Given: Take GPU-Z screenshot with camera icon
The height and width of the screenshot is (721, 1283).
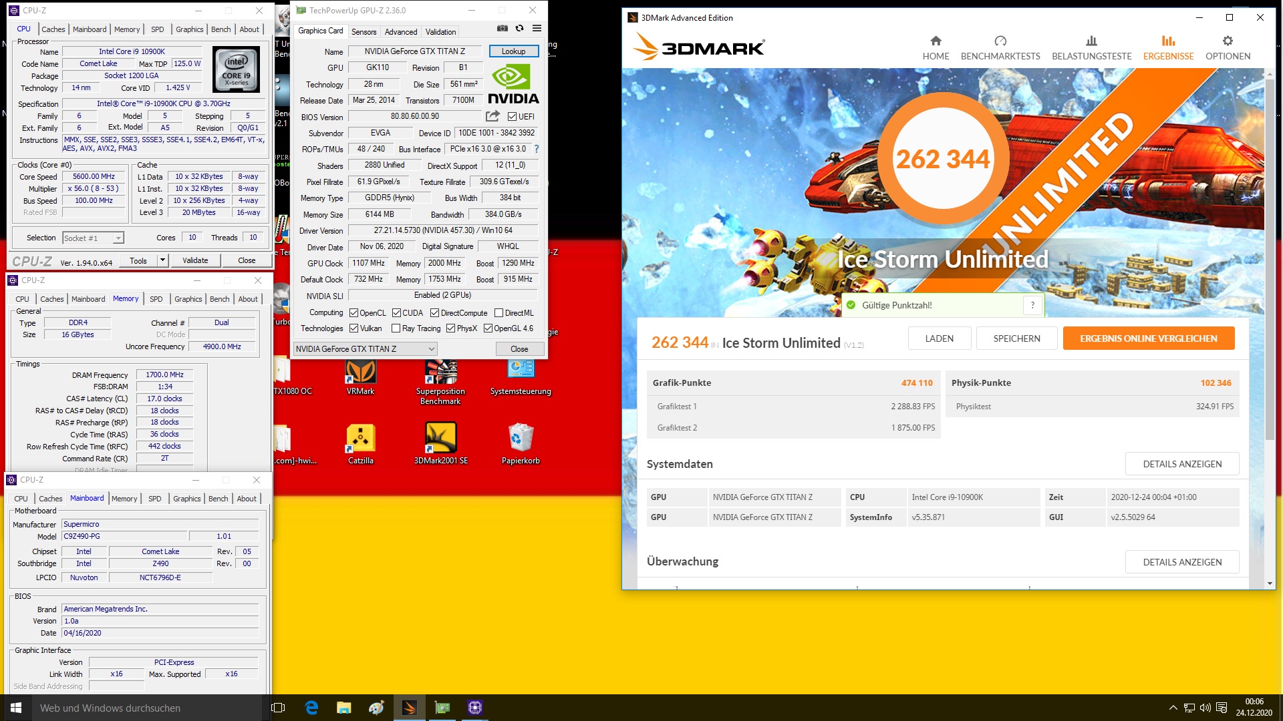Looking at the screenshot, I should click(503, 29).
